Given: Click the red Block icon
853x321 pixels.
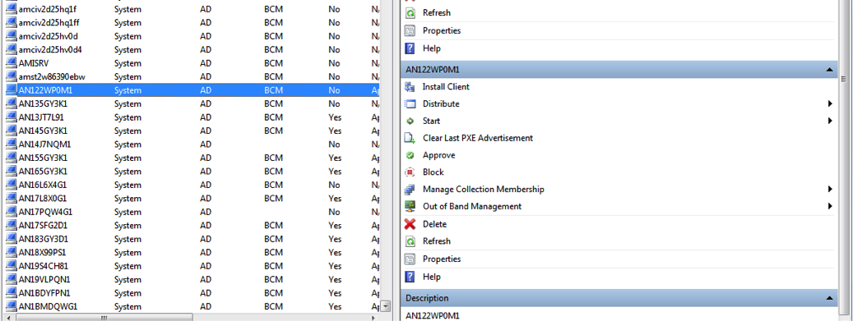Looking at the screenshot, I should pos(410,172).
